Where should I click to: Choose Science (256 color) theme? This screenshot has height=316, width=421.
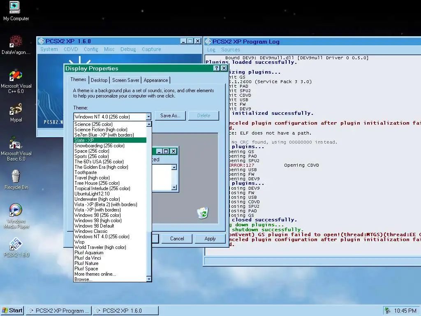(x=110, y=124)
